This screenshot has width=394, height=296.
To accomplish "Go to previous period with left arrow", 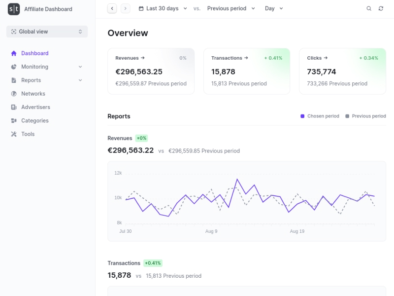I will coord(112,8).
